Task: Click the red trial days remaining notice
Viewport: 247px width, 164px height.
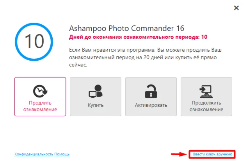Action: coord(138,37)
